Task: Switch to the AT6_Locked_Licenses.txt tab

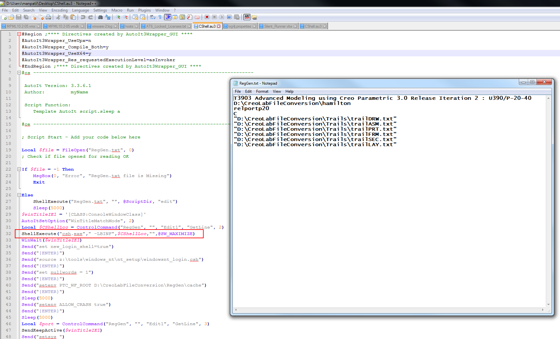Action: (x=166, y=26)
